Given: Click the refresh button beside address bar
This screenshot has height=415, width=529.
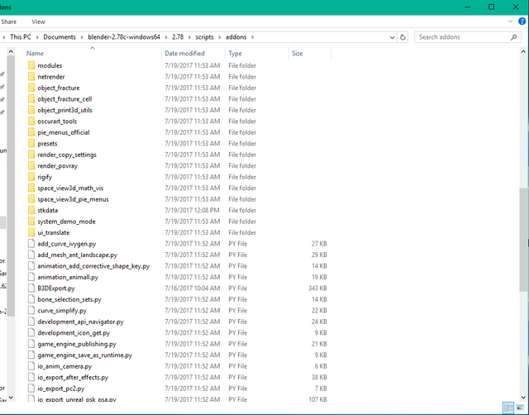Looking at the screenshot, I should (x=403, y=37).
